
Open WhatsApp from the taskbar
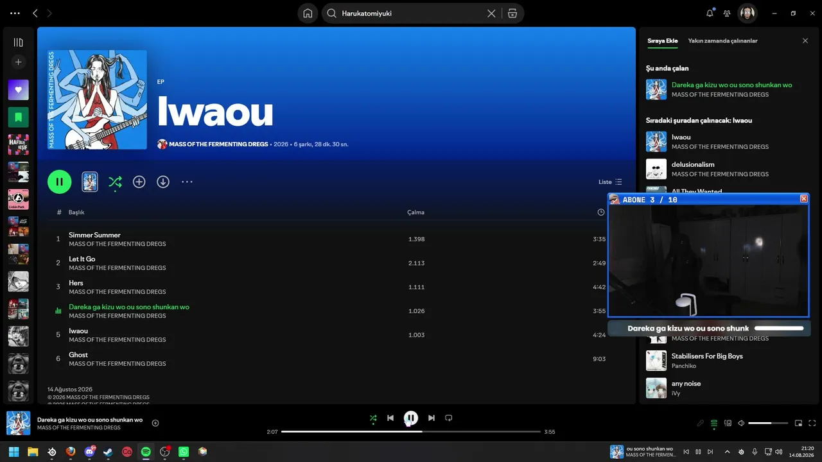(184, 452)
